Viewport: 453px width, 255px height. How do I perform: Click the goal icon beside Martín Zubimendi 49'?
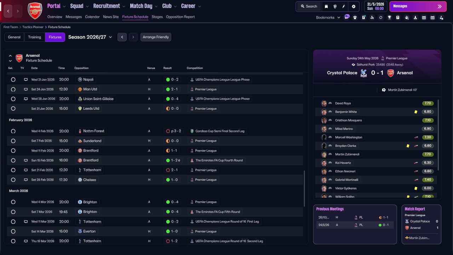(384, 90)
